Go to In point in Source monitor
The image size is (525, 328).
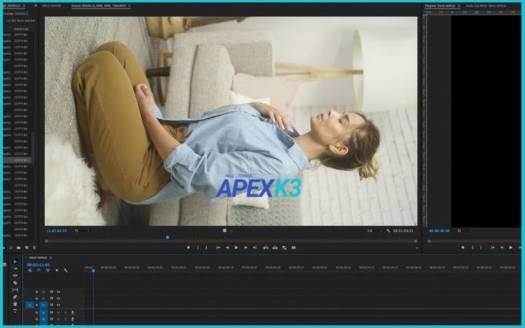tap(218, 248)
